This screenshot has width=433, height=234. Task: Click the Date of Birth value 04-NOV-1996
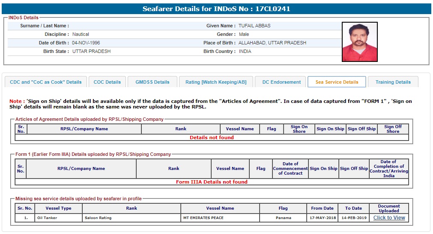86,43
